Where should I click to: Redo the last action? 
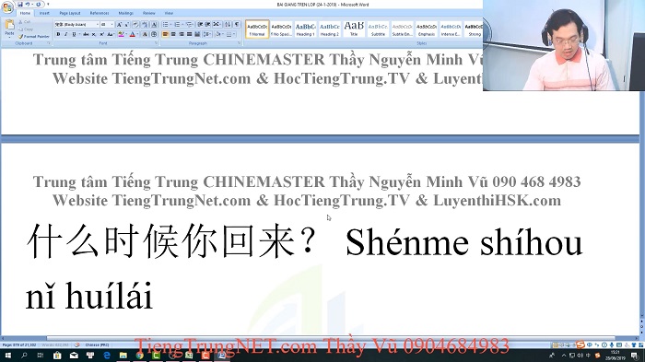click(39, 4)
